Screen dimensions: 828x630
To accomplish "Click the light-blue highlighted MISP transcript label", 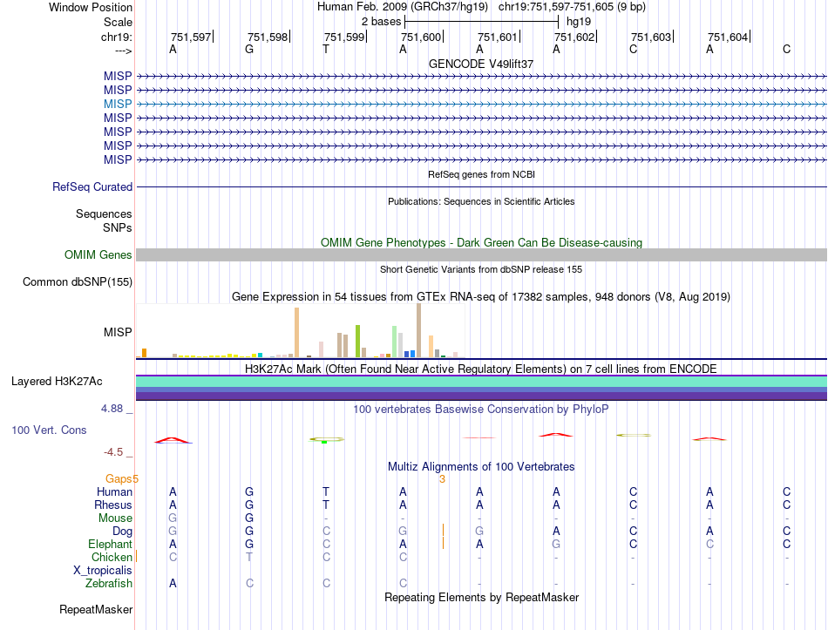I will pyautogui.click(x=118, y=104).
